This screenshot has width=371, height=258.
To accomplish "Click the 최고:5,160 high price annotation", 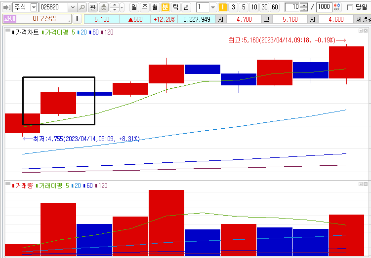I will [x=288, y=40].
